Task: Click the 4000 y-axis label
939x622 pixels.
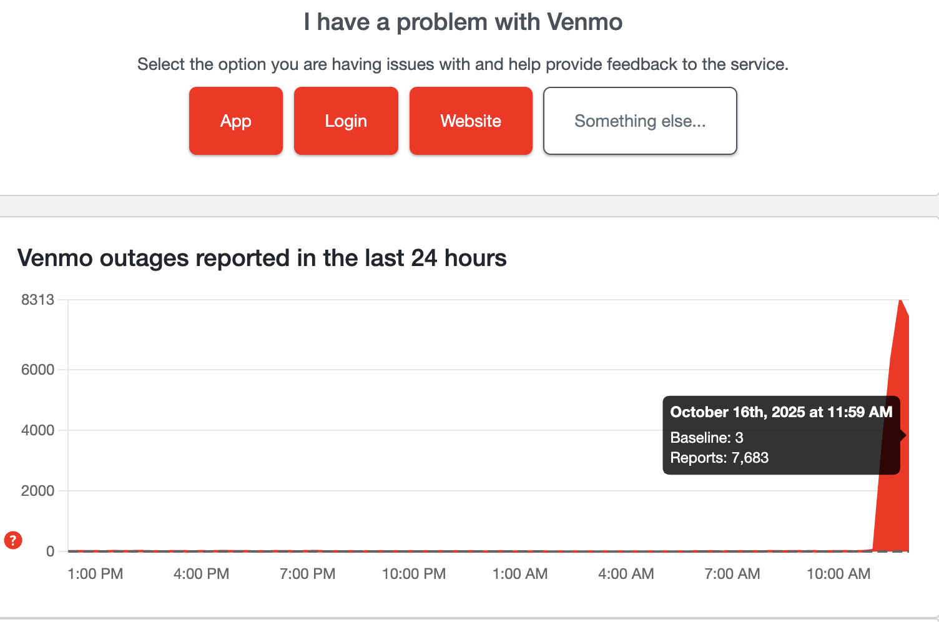Action: coord(38,430)
